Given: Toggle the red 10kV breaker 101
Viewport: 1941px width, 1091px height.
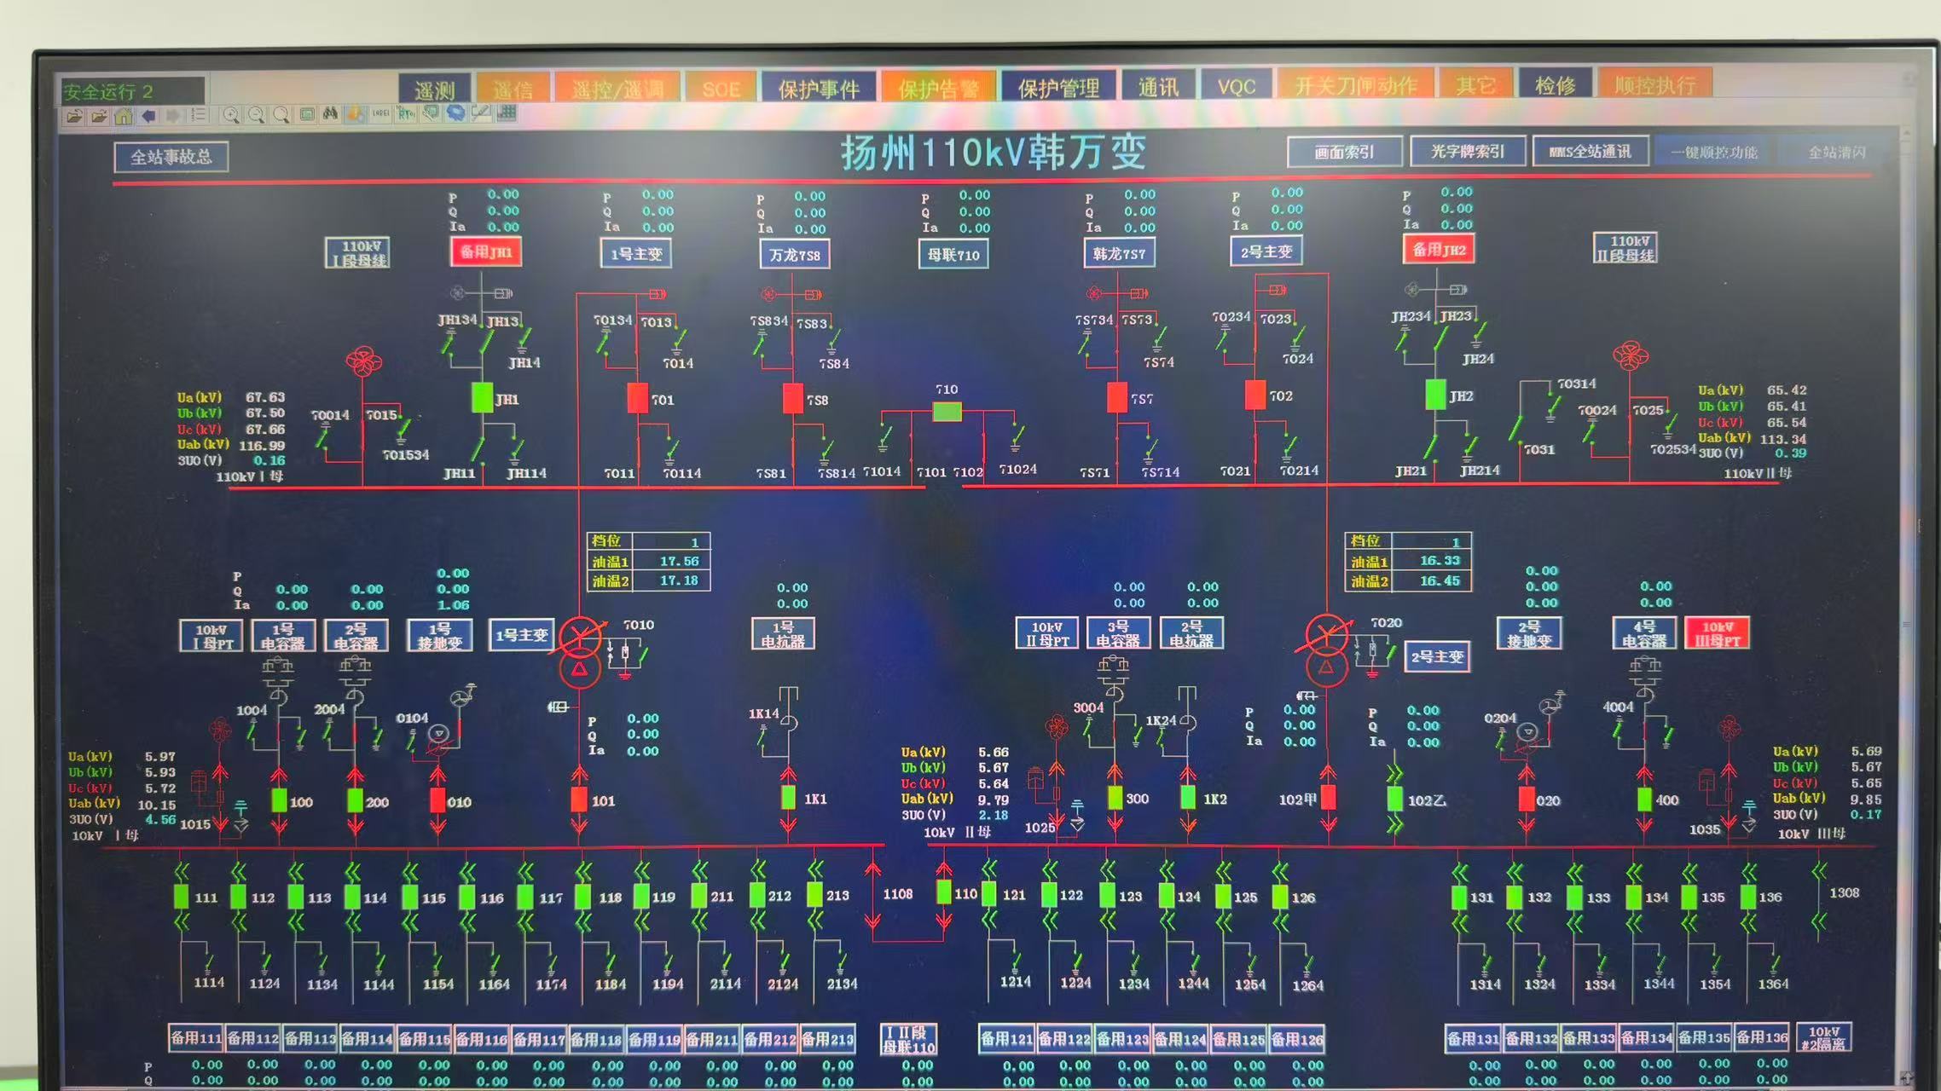Looking at the screenshot, I should (x=579, y=799).
